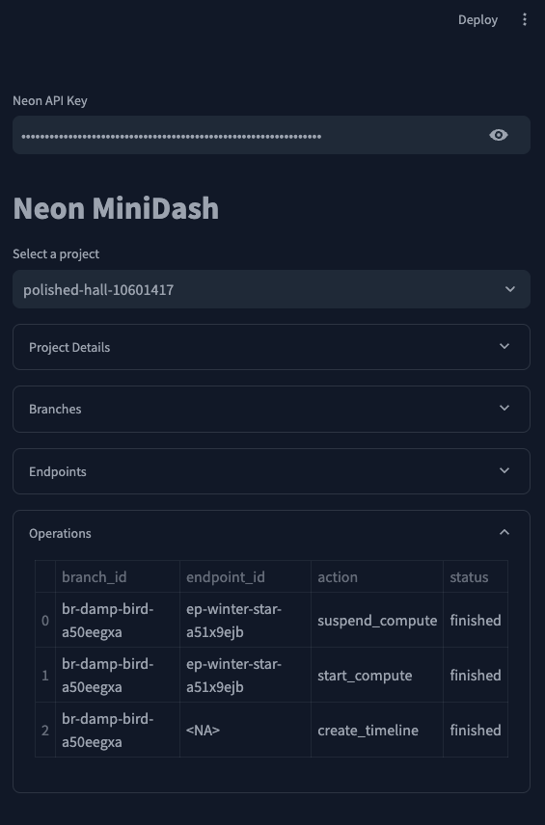Click the Operations collapse chevron icon
Screen dimensions: 545x825
504,532
